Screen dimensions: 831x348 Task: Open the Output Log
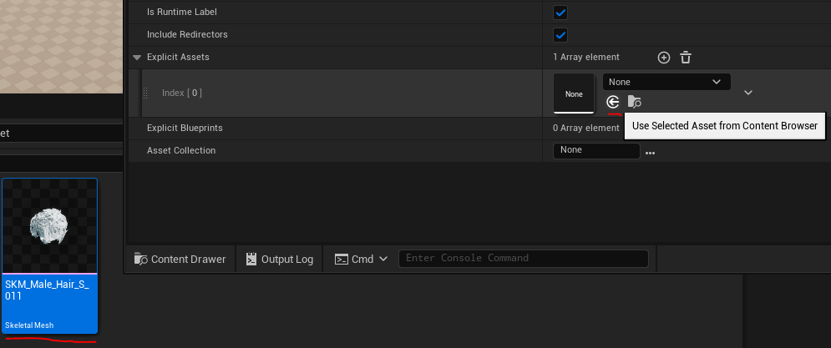coord(280,259)
